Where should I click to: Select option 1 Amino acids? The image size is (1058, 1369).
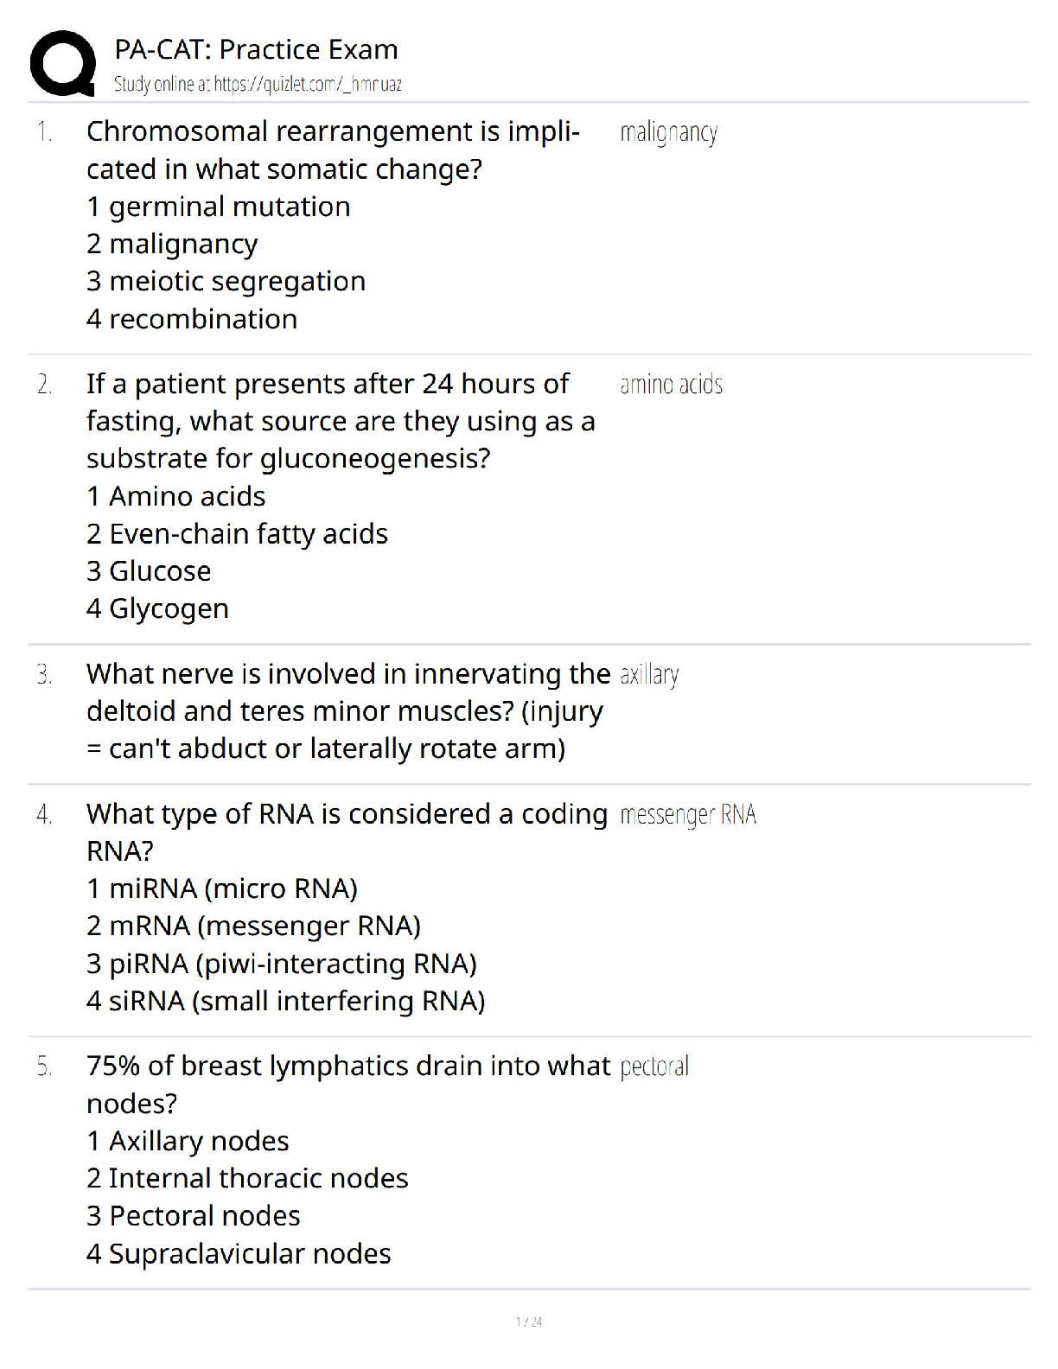175,496
